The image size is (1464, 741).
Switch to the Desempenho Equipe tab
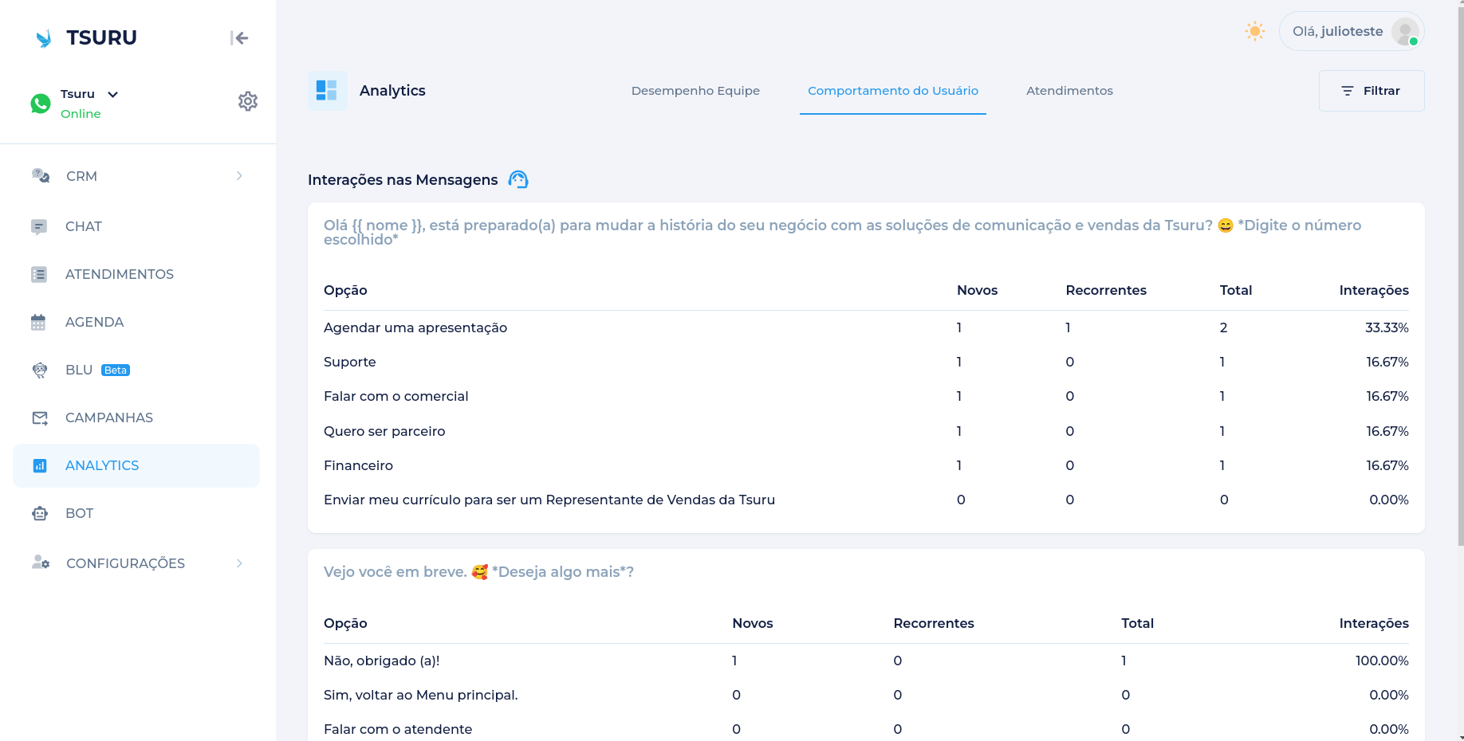(x=695, y=91)
